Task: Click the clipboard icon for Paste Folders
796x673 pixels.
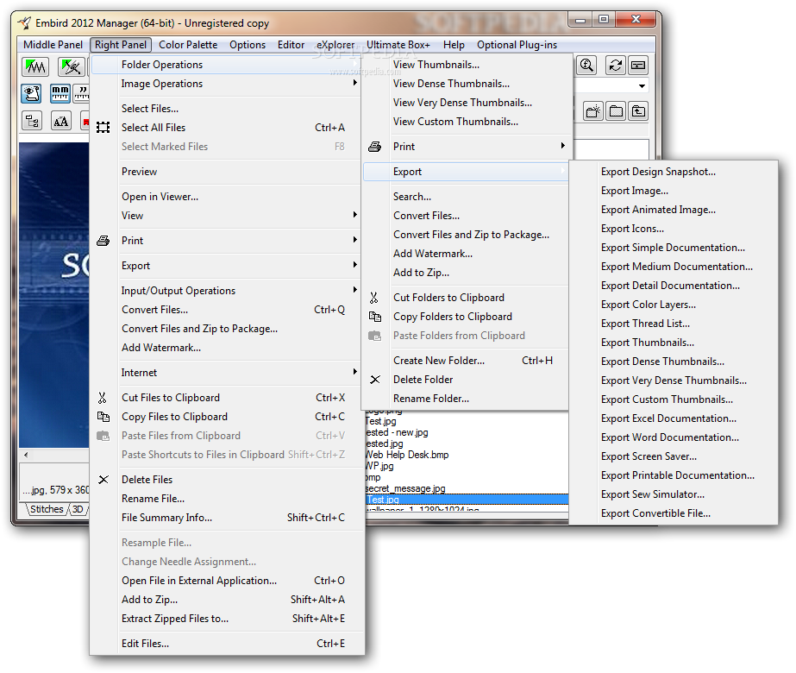Action: pyautogui.click(x=374, y=336)
